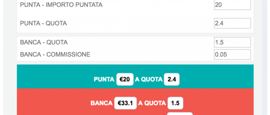
Task: Click the €33.1 lay amount badge
Action: click(x=125, y=103)
